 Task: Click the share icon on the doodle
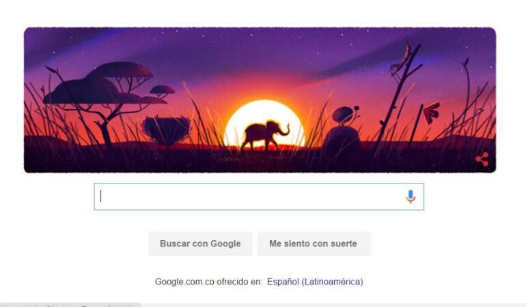pos(482,159)
